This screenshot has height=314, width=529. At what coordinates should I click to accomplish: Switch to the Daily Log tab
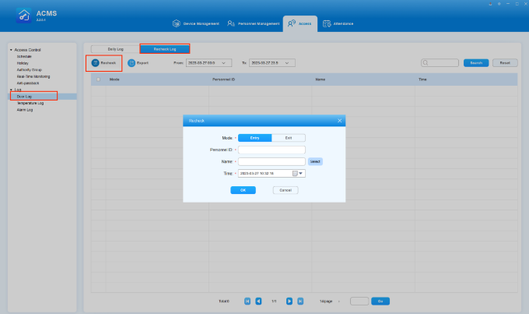coord(114,49)
